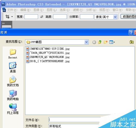The width and height of the screenshot is (136, 128).
Task: Click the height (高度) input field
Action: click(60, 17)
